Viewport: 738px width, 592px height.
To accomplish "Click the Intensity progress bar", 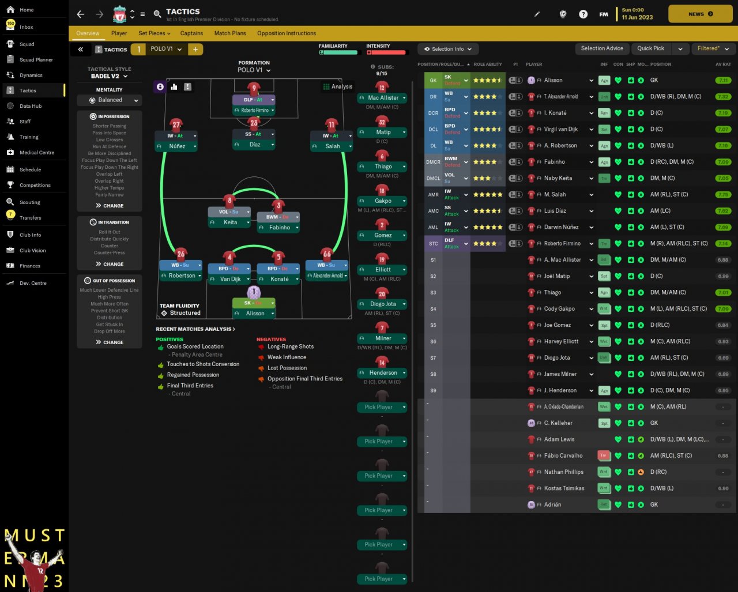I will pyautogui.click(x=387, y=52).
